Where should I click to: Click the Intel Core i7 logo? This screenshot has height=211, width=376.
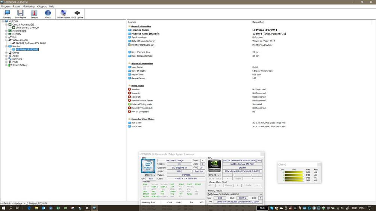click(149, 166)
